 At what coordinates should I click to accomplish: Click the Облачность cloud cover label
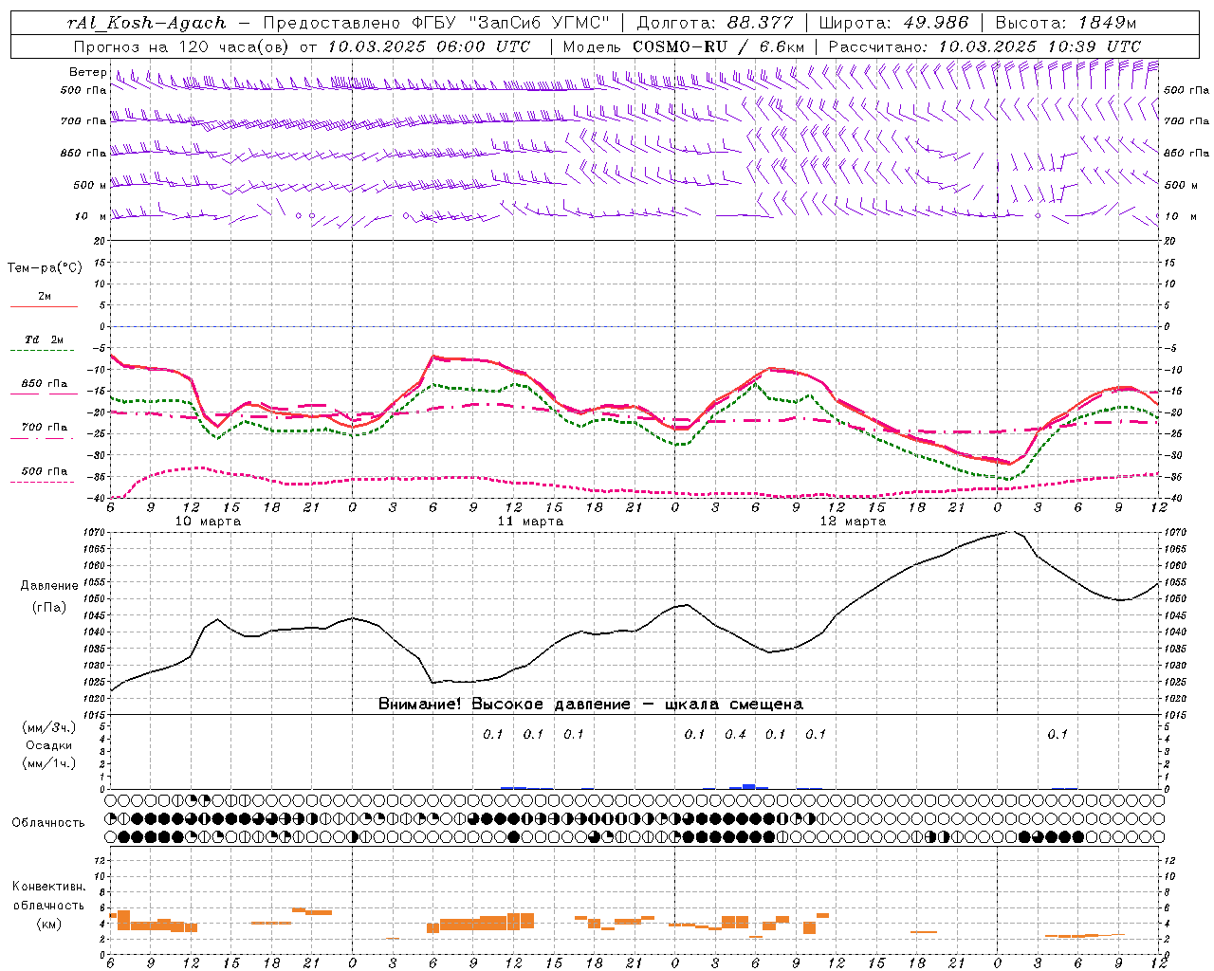pos(48,823)
